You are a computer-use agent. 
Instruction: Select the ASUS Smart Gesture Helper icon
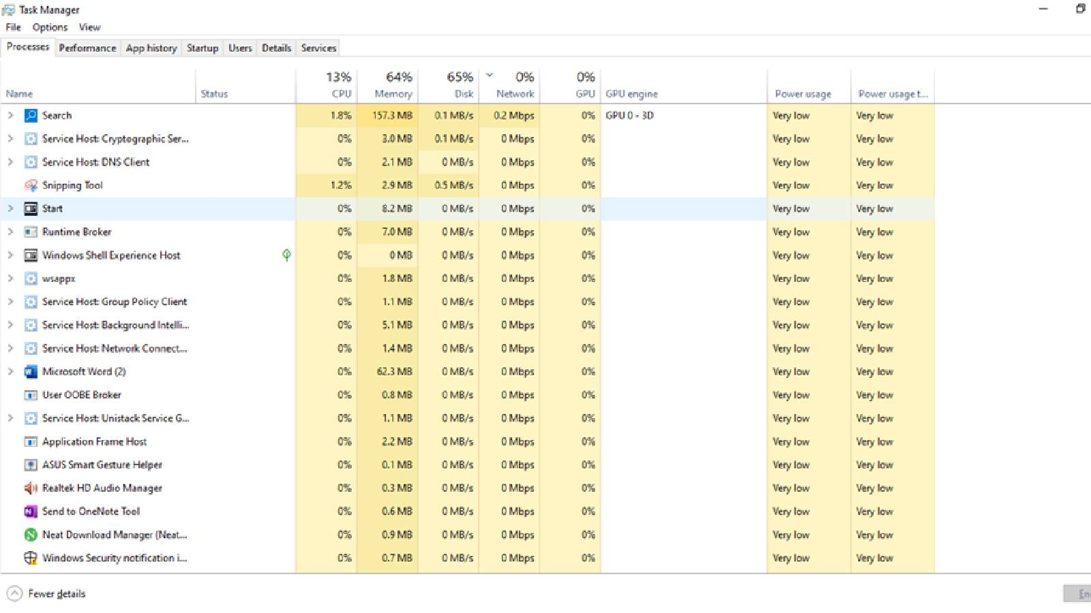pyautogui.click(x=31, y=465)
